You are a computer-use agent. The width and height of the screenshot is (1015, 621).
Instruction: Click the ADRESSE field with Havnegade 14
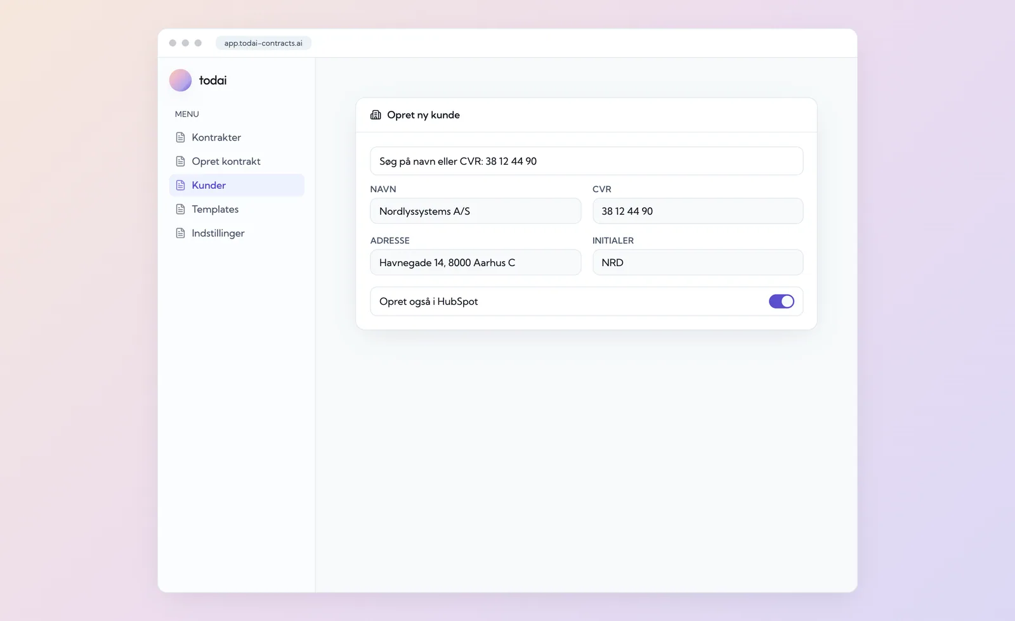pyautogui.click(x=476, y=262)
